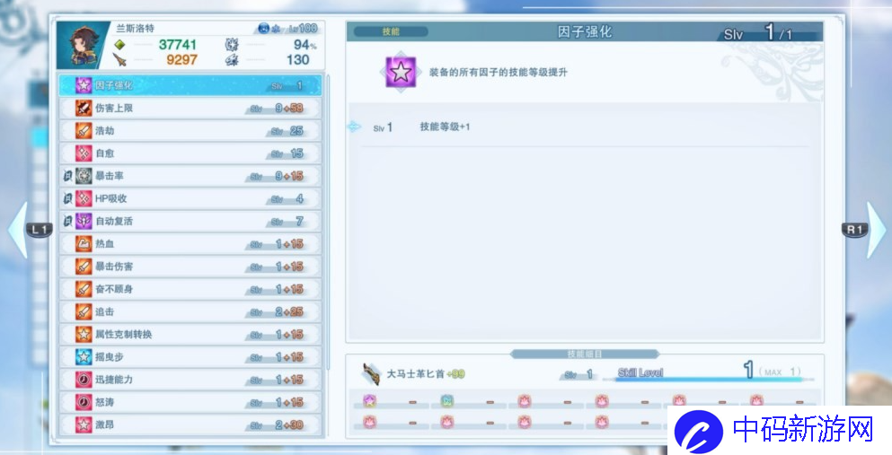
Task: Click the attack power sword icon beside 9297
Action: [x=119, y=59]
